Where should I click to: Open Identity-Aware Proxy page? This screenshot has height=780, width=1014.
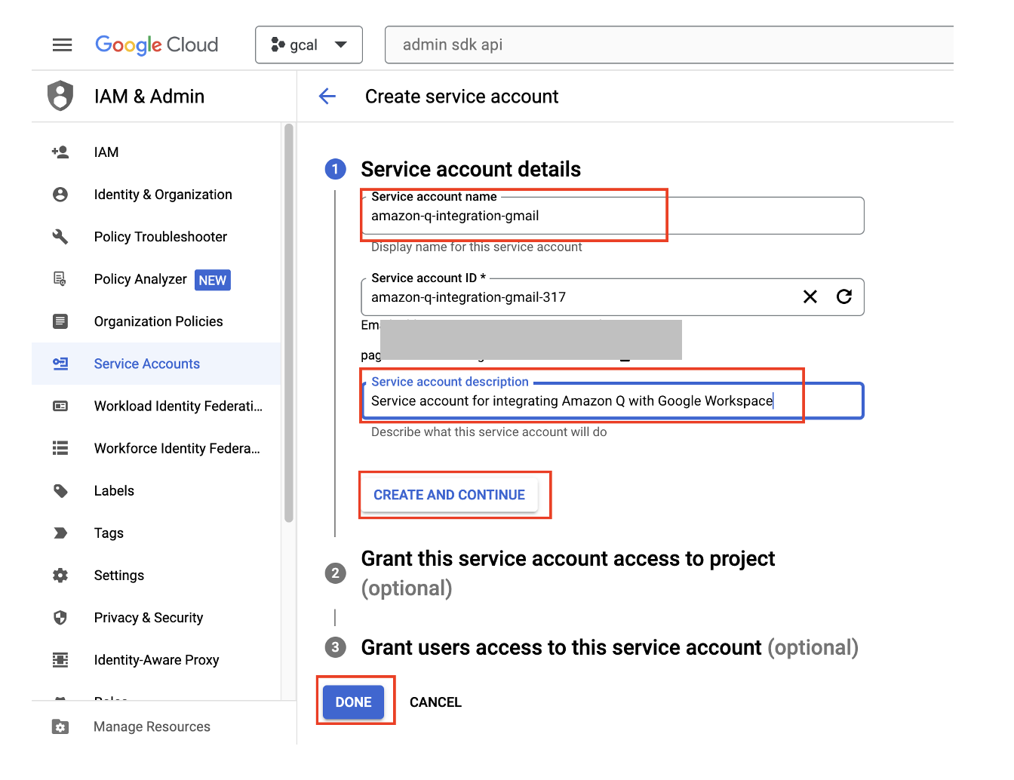156,660
